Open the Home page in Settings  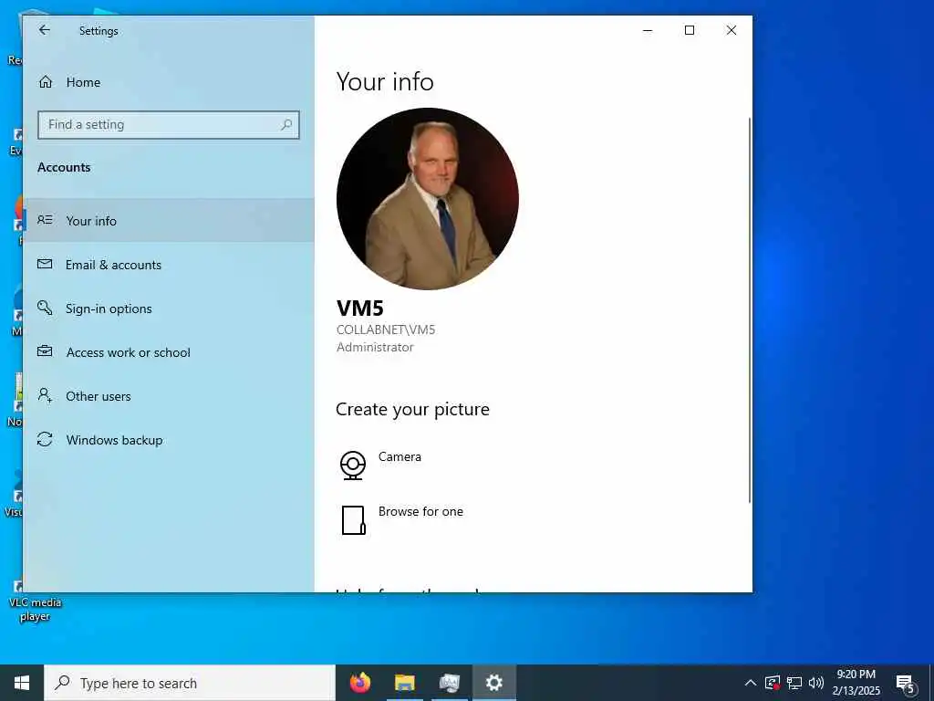click(x=169, y=82)
